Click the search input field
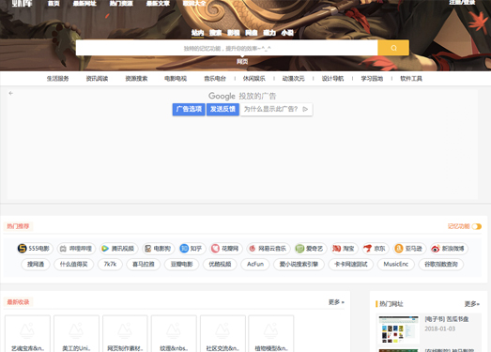 [x=226, y=48]
